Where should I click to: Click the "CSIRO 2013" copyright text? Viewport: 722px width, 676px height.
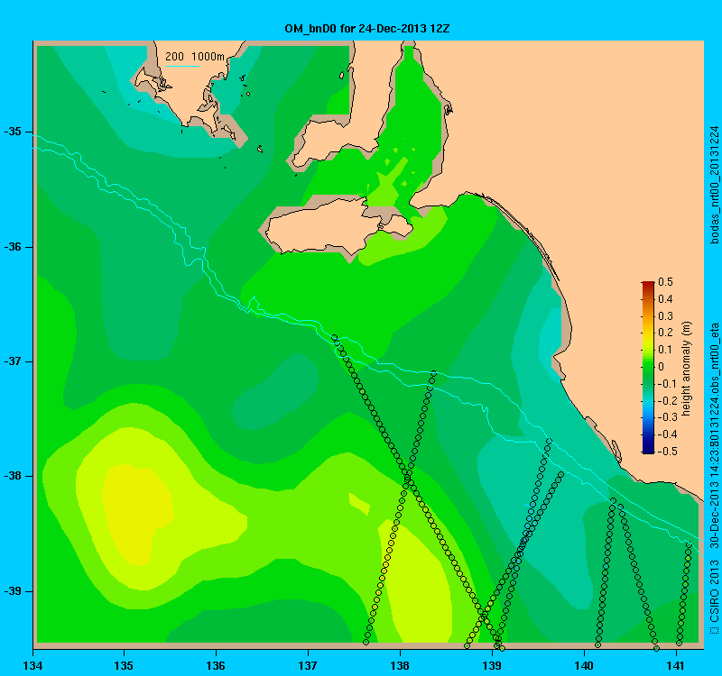pyautogui.click(x=714, y=590)
